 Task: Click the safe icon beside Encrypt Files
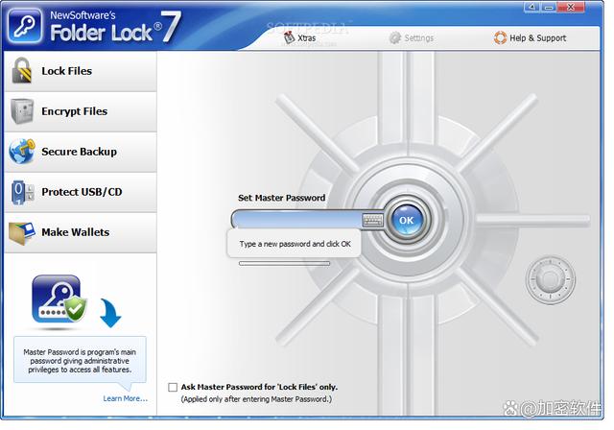pos(22,111)
